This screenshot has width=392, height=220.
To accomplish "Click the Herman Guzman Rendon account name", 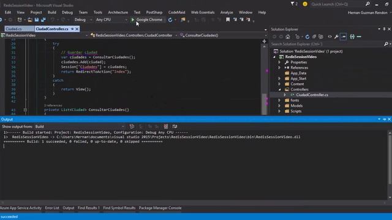I will pyautogui.click(x=367, y=12).
